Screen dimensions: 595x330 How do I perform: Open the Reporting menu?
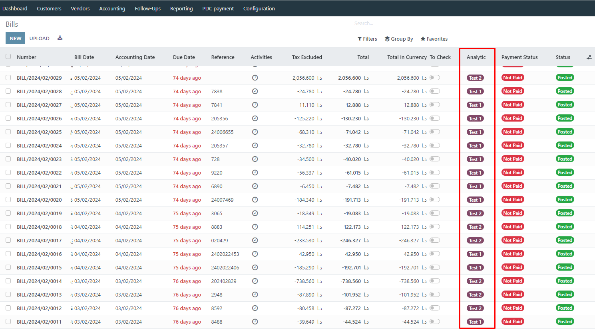click(x=181, y=8)
